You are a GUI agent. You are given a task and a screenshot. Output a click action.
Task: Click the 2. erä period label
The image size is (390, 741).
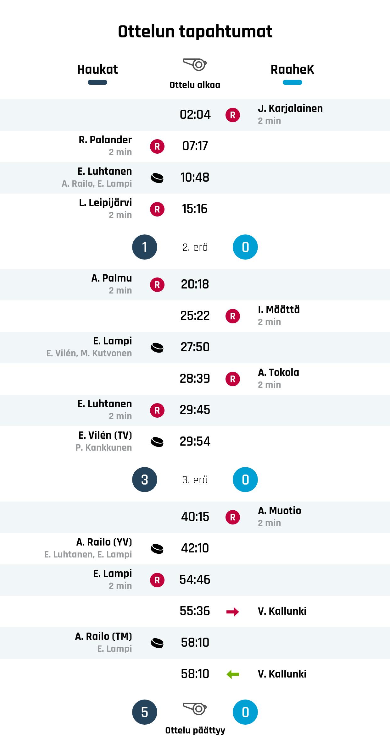tap(195, 247)
